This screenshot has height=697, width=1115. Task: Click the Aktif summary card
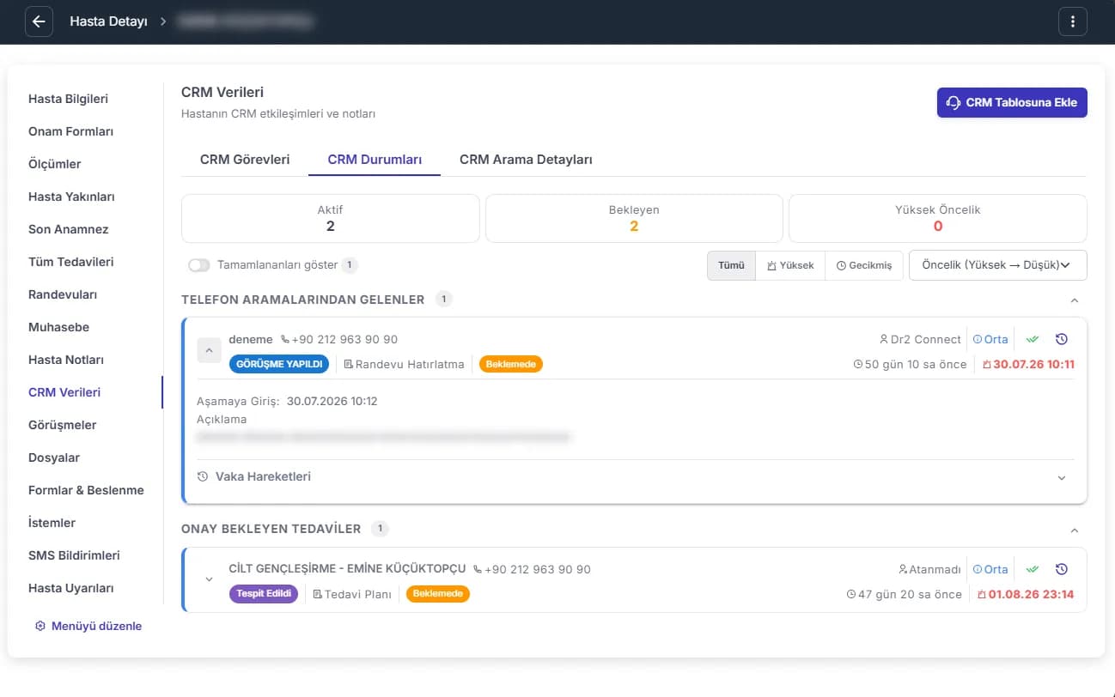[x=331, y=218]
